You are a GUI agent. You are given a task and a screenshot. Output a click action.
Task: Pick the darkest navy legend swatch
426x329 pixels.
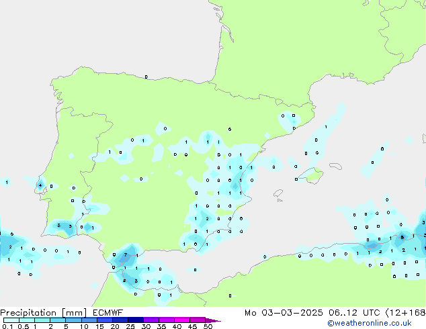(x=136, y=320)
